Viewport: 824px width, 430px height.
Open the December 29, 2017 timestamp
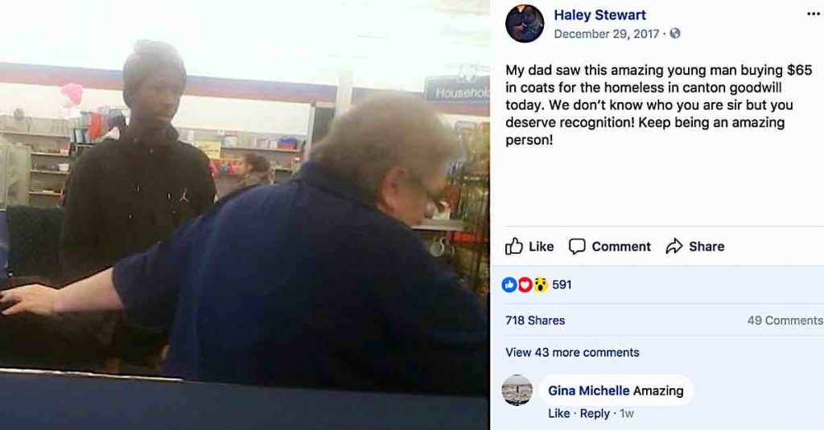(x=607, y=34)
